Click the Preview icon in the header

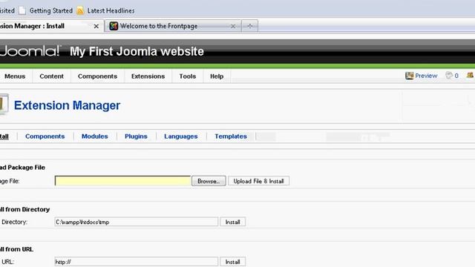(x=409, y=76)
